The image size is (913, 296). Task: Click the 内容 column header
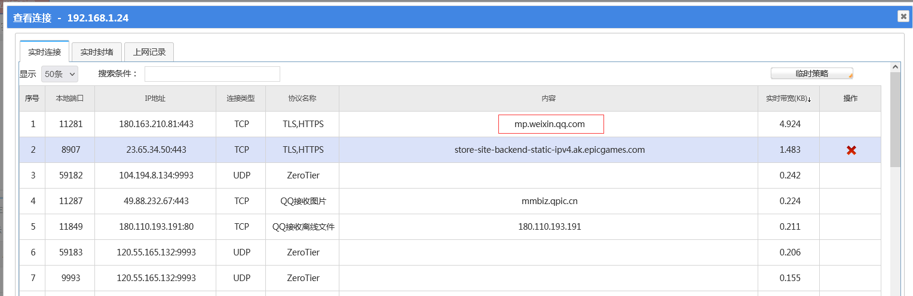pos(549,98)
